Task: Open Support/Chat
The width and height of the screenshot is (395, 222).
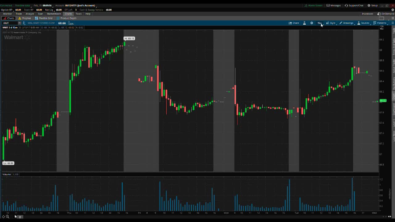Action: (354, 6)
